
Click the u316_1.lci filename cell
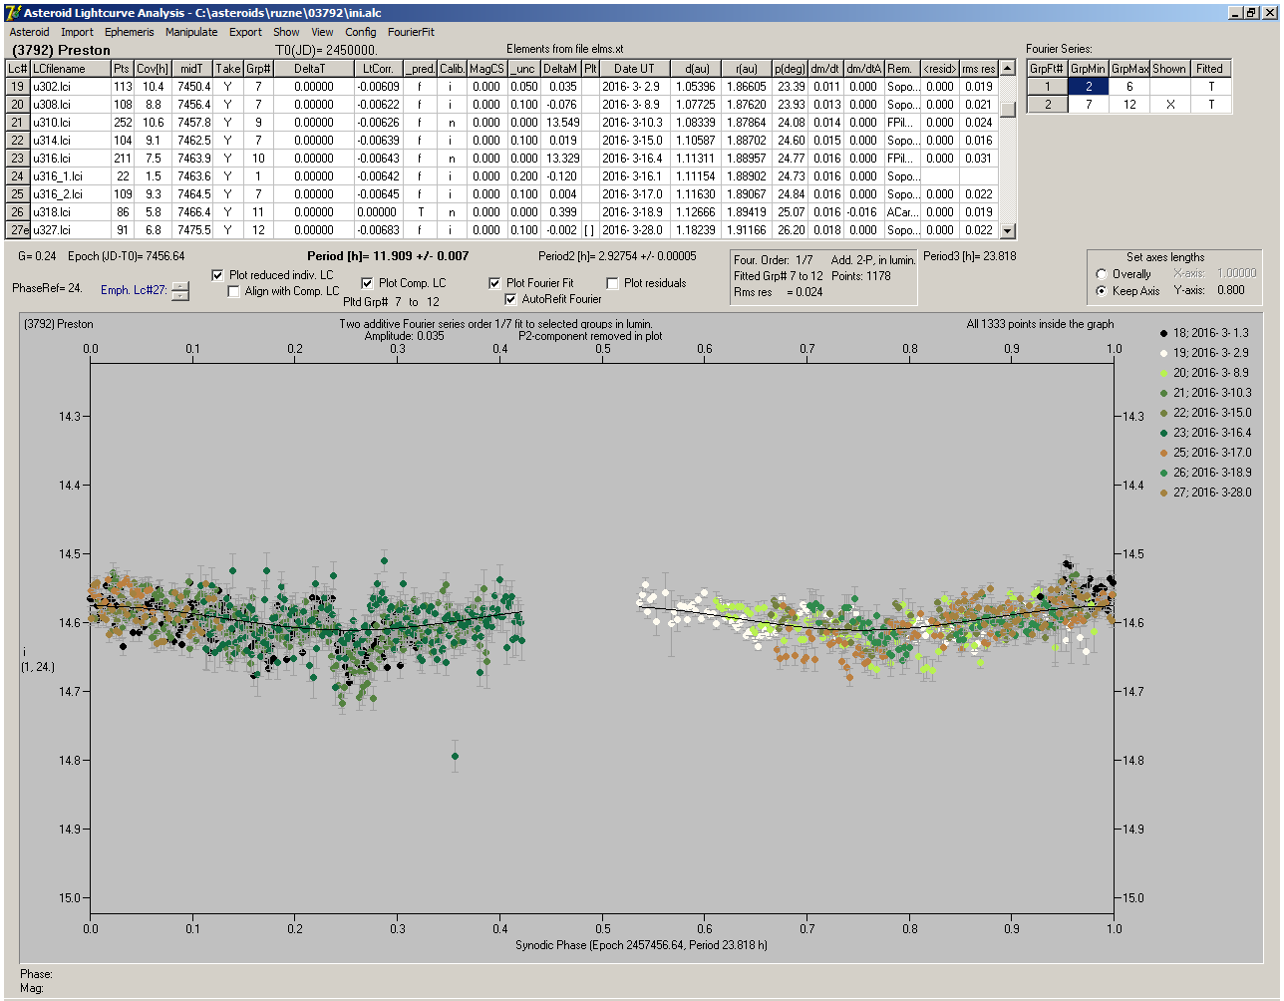tap(70, 176)
